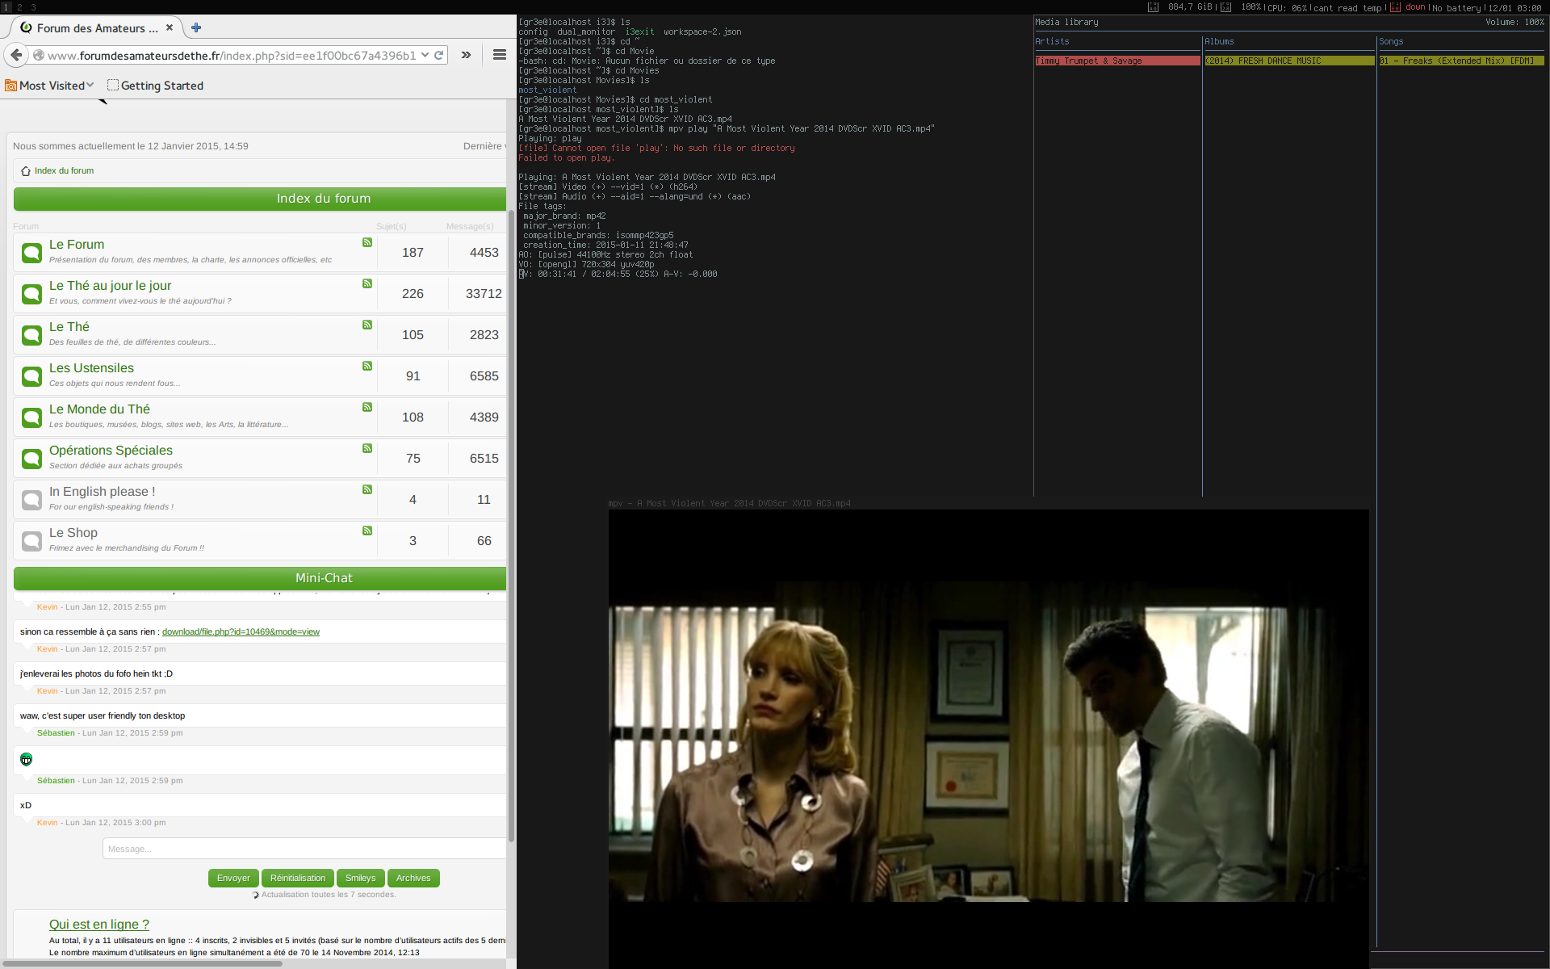
Task: Open the Smileys picker button
Action: pyautogui.click(x=360, y=878)
